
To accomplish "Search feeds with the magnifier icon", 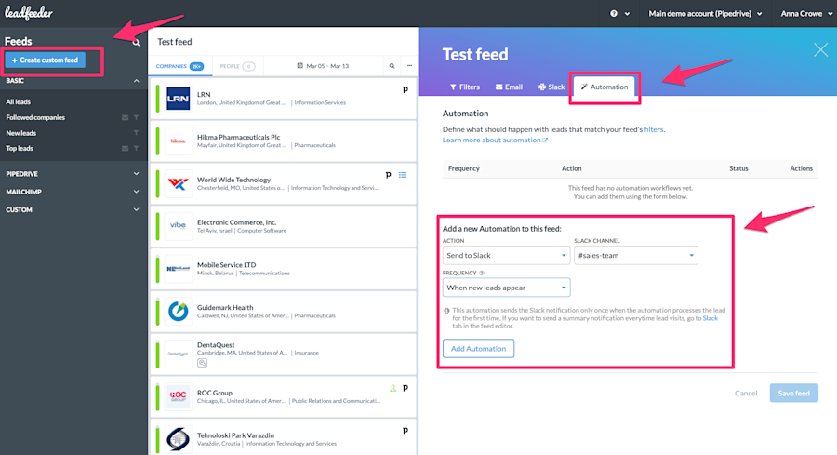I will [136, 42].
